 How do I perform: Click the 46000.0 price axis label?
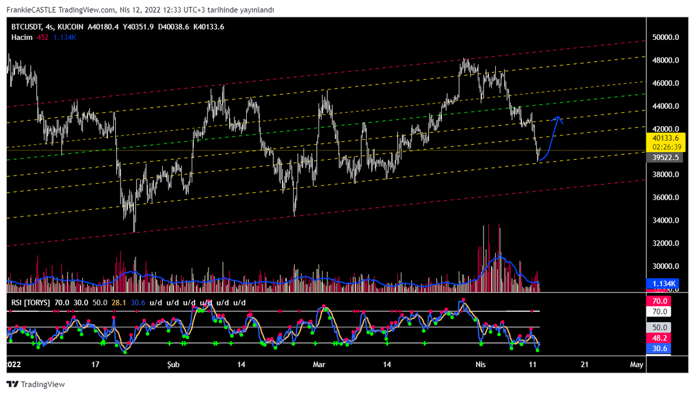pos(665,83)
